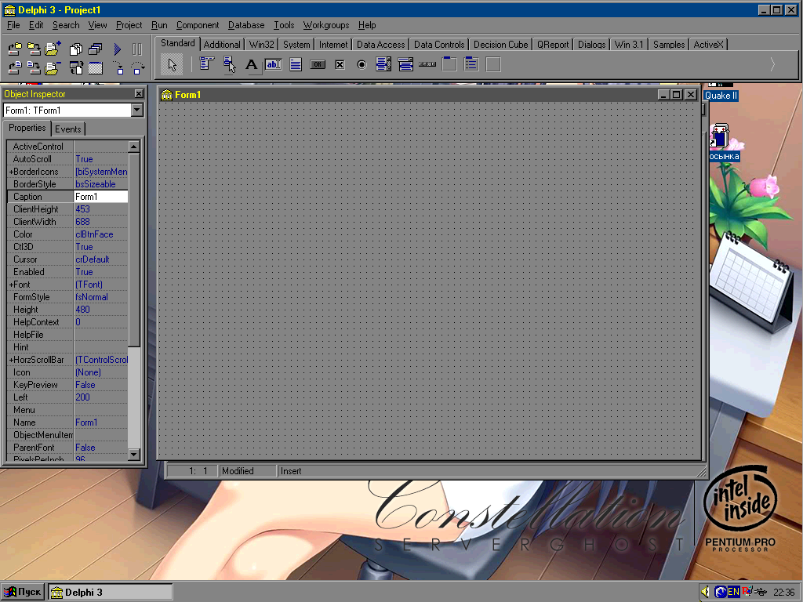
Task: Select the RadioButton component
Action: point(362,64)
